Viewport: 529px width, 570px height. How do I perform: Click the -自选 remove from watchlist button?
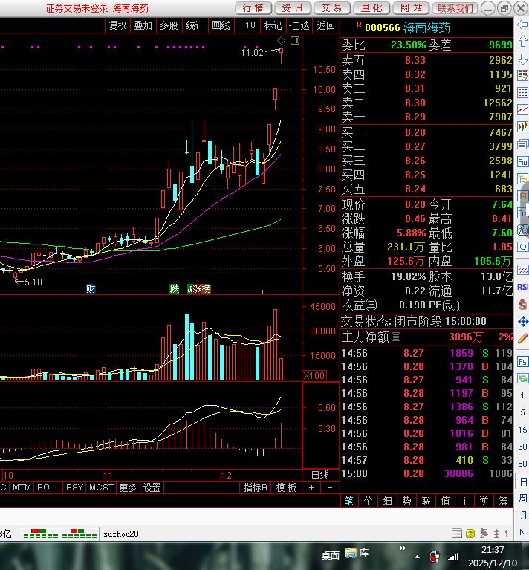tap(299, 25)
